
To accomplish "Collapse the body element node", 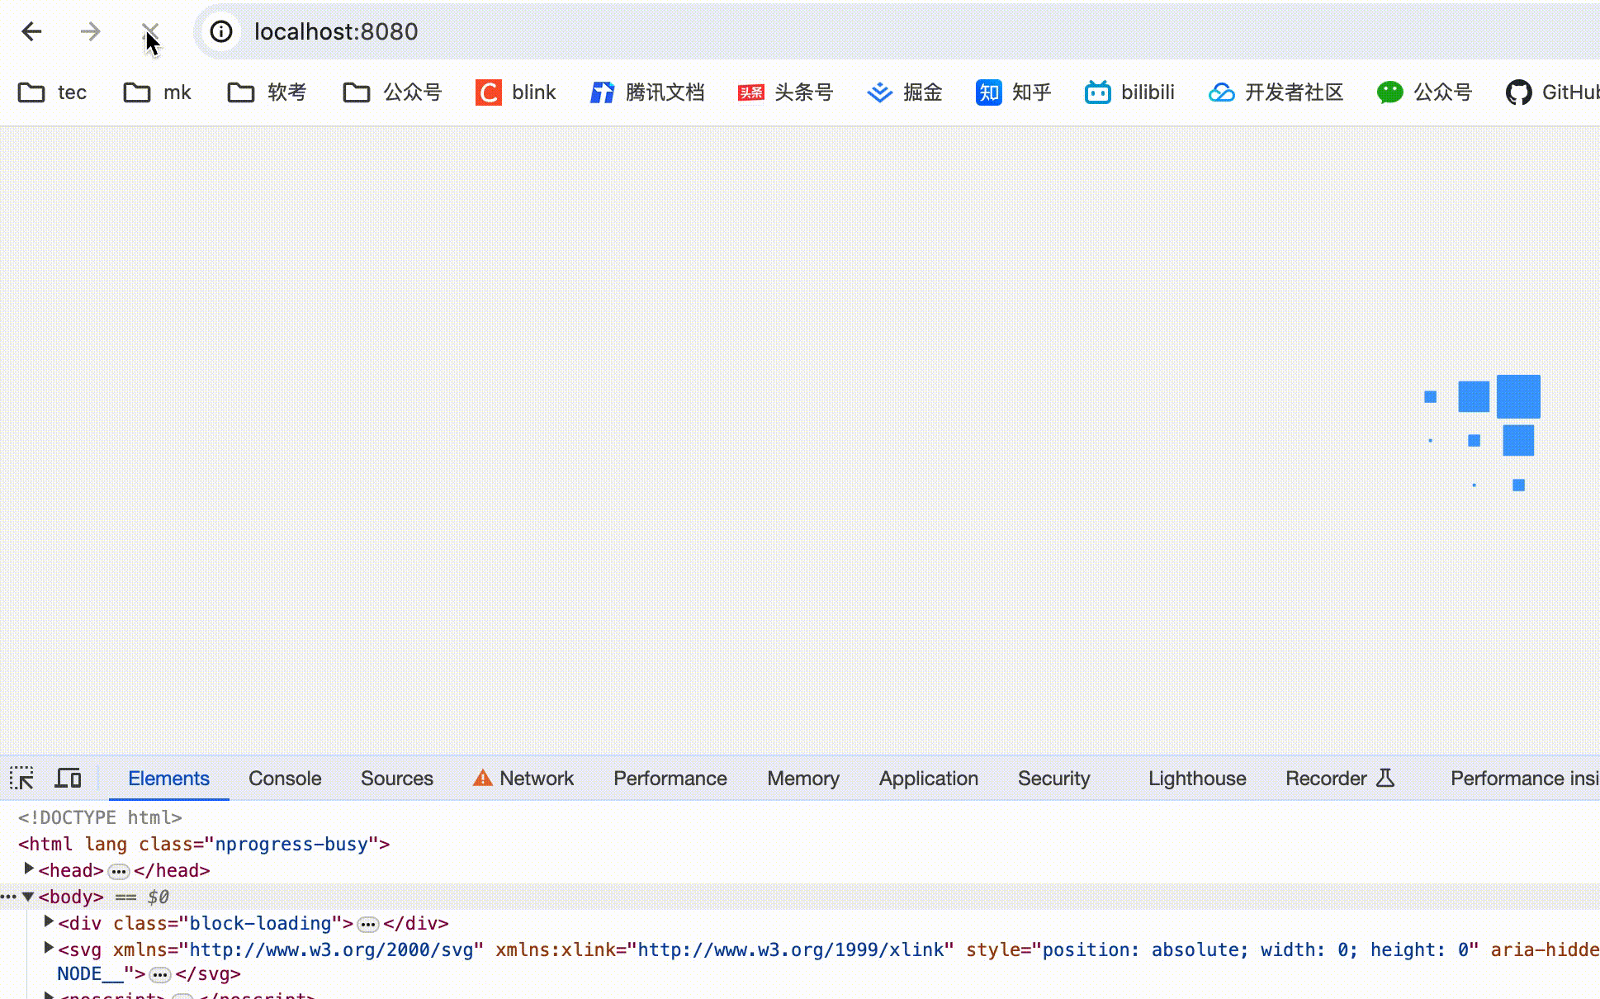I will (x=28, y=897).
